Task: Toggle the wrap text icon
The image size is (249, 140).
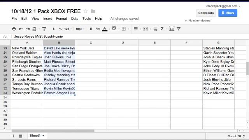Action: pyautogui.click(x=156, y=29)
